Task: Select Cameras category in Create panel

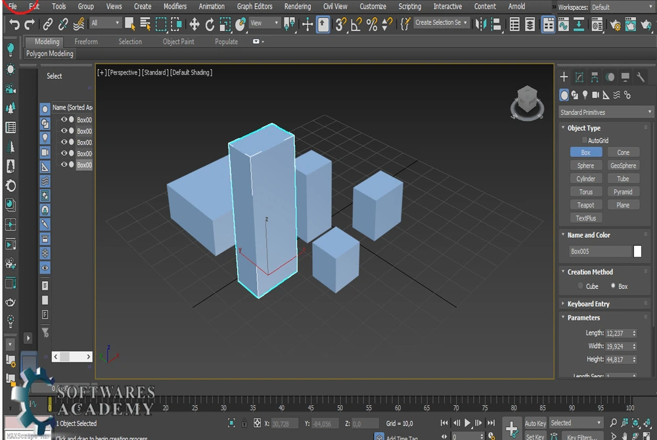Action: click(595, 95)
